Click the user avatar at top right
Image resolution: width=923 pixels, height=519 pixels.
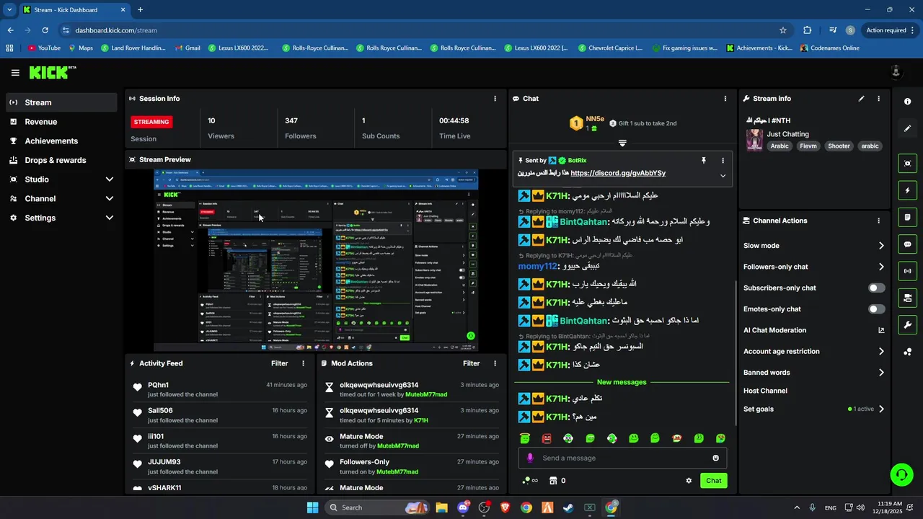coord(896,71)
